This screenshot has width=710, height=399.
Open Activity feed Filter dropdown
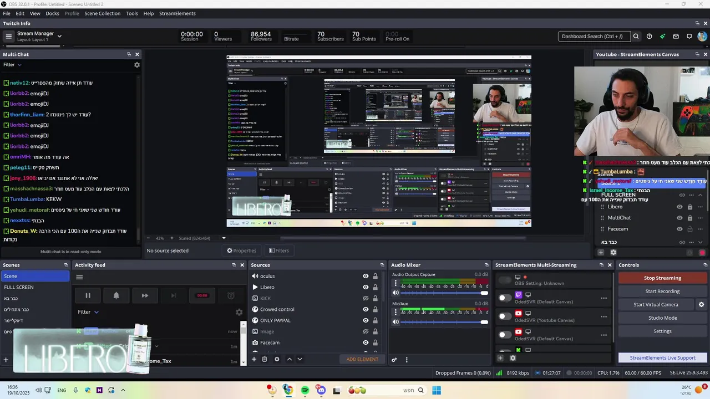88,312
